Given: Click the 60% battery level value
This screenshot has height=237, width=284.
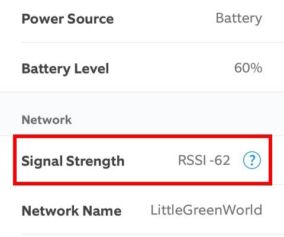Looking at the screenshot, I should coord(248,68).
